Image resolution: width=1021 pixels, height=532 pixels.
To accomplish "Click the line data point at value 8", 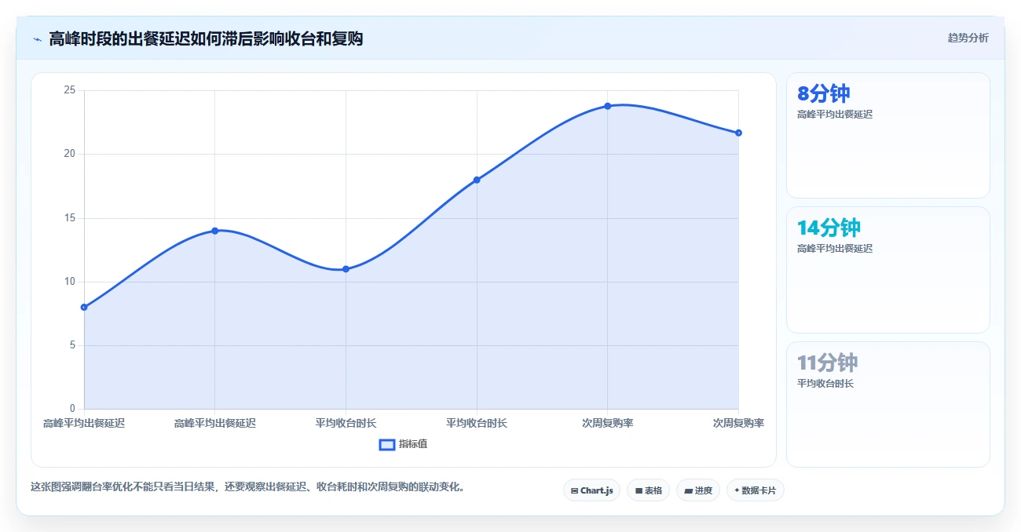I will point(84,307).
